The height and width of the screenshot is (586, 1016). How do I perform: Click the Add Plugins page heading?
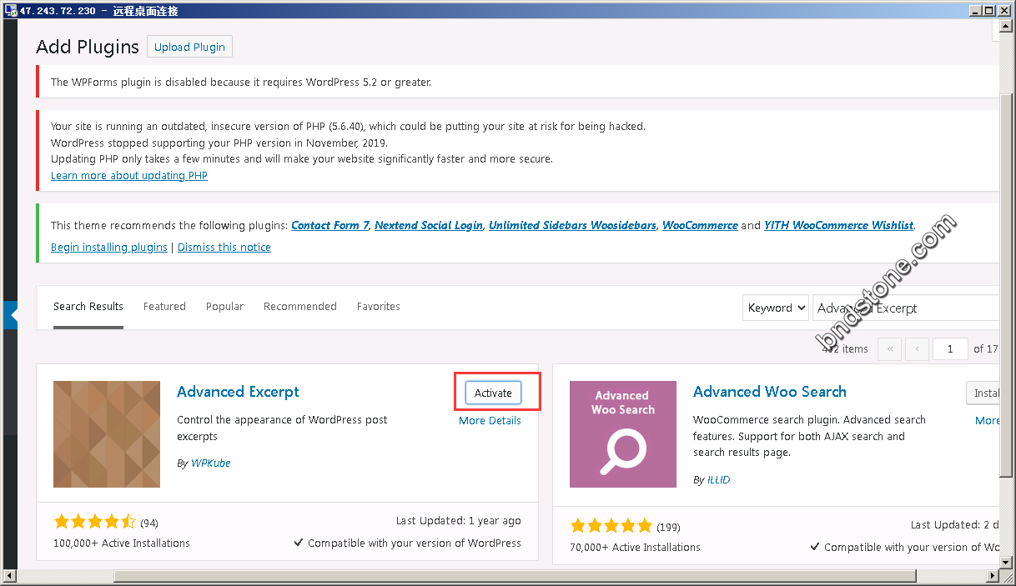click(x=88, y=47)
